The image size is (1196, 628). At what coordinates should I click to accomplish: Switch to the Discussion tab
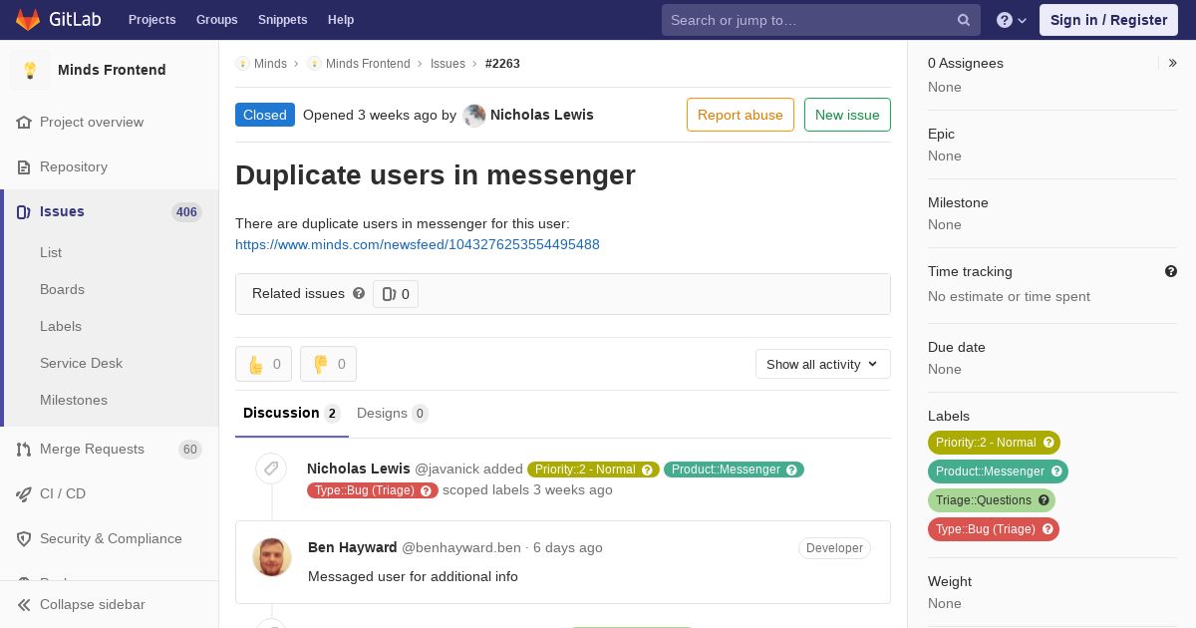(x=292, y=413)
